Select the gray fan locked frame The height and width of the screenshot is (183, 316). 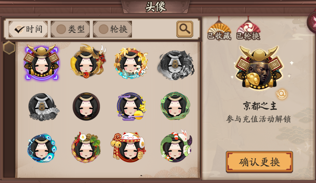click(x=43, y=107)
